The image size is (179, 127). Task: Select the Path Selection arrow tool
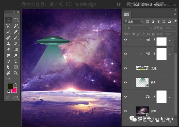[8, 67]
